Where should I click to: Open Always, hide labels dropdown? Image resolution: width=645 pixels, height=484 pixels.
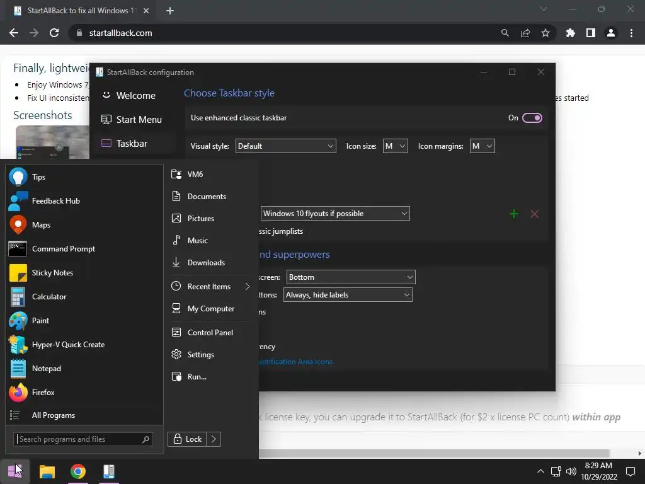point(348,295)
